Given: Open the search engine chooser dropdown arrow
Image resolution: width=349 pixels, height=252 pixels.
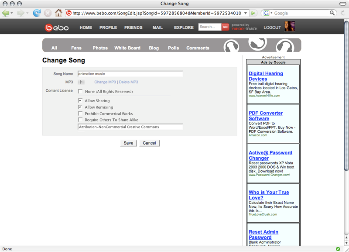Looking at the screenshot, I should pos(271,13).
